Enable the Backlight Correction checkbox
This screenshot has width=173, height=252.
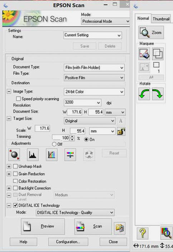coord(15,188)
